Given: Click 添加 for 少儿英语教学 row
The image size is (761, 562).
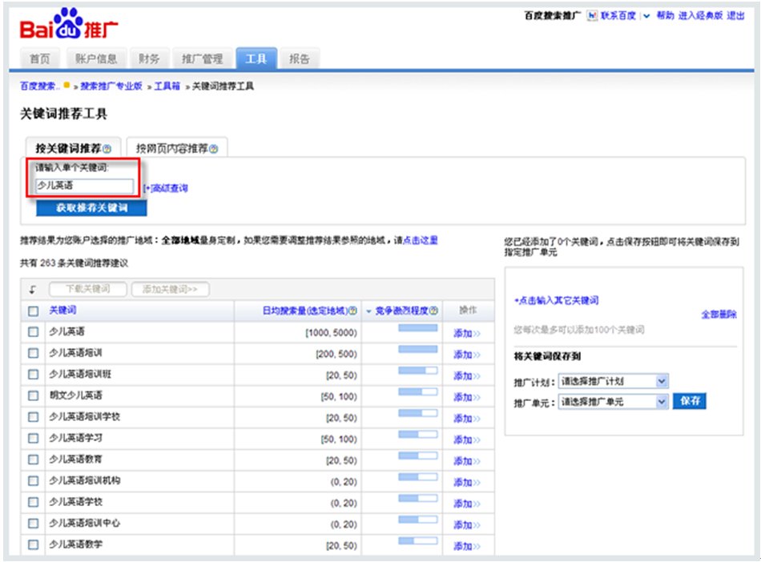Looking at the screenshot, I should pos(467,546).
